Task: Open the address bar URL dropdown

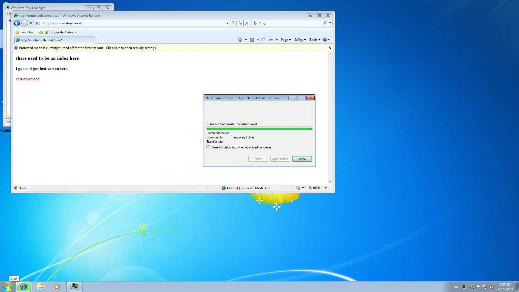Action: (227, 23)
